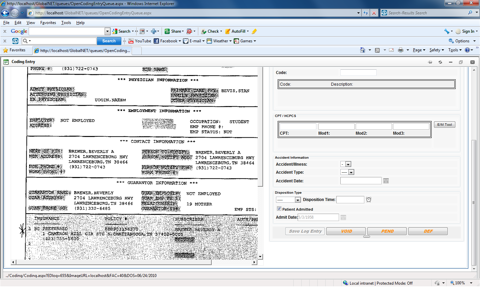480x300 pixels.
Task: Expand the Accident Type dropdown
Action: 351,172
